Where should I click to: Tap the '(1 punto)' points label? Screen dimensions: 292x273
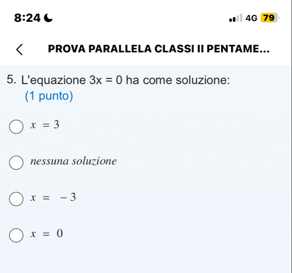(49, 96)
